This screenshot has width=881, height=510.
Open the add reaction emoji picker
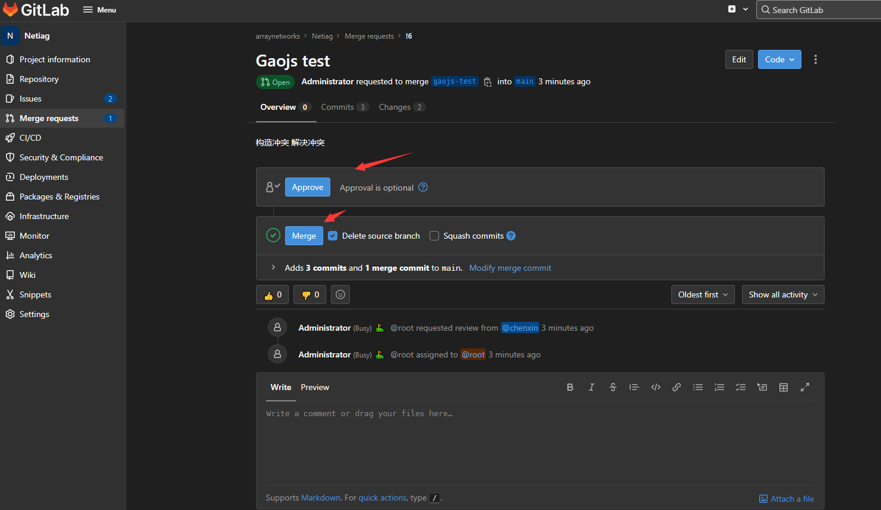point(340,294)
